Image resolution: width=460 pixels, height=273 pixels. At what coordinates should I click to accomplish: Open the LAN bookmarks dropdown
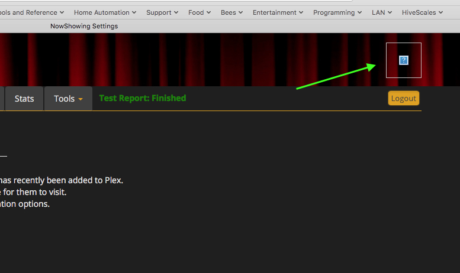pos(382,12)
